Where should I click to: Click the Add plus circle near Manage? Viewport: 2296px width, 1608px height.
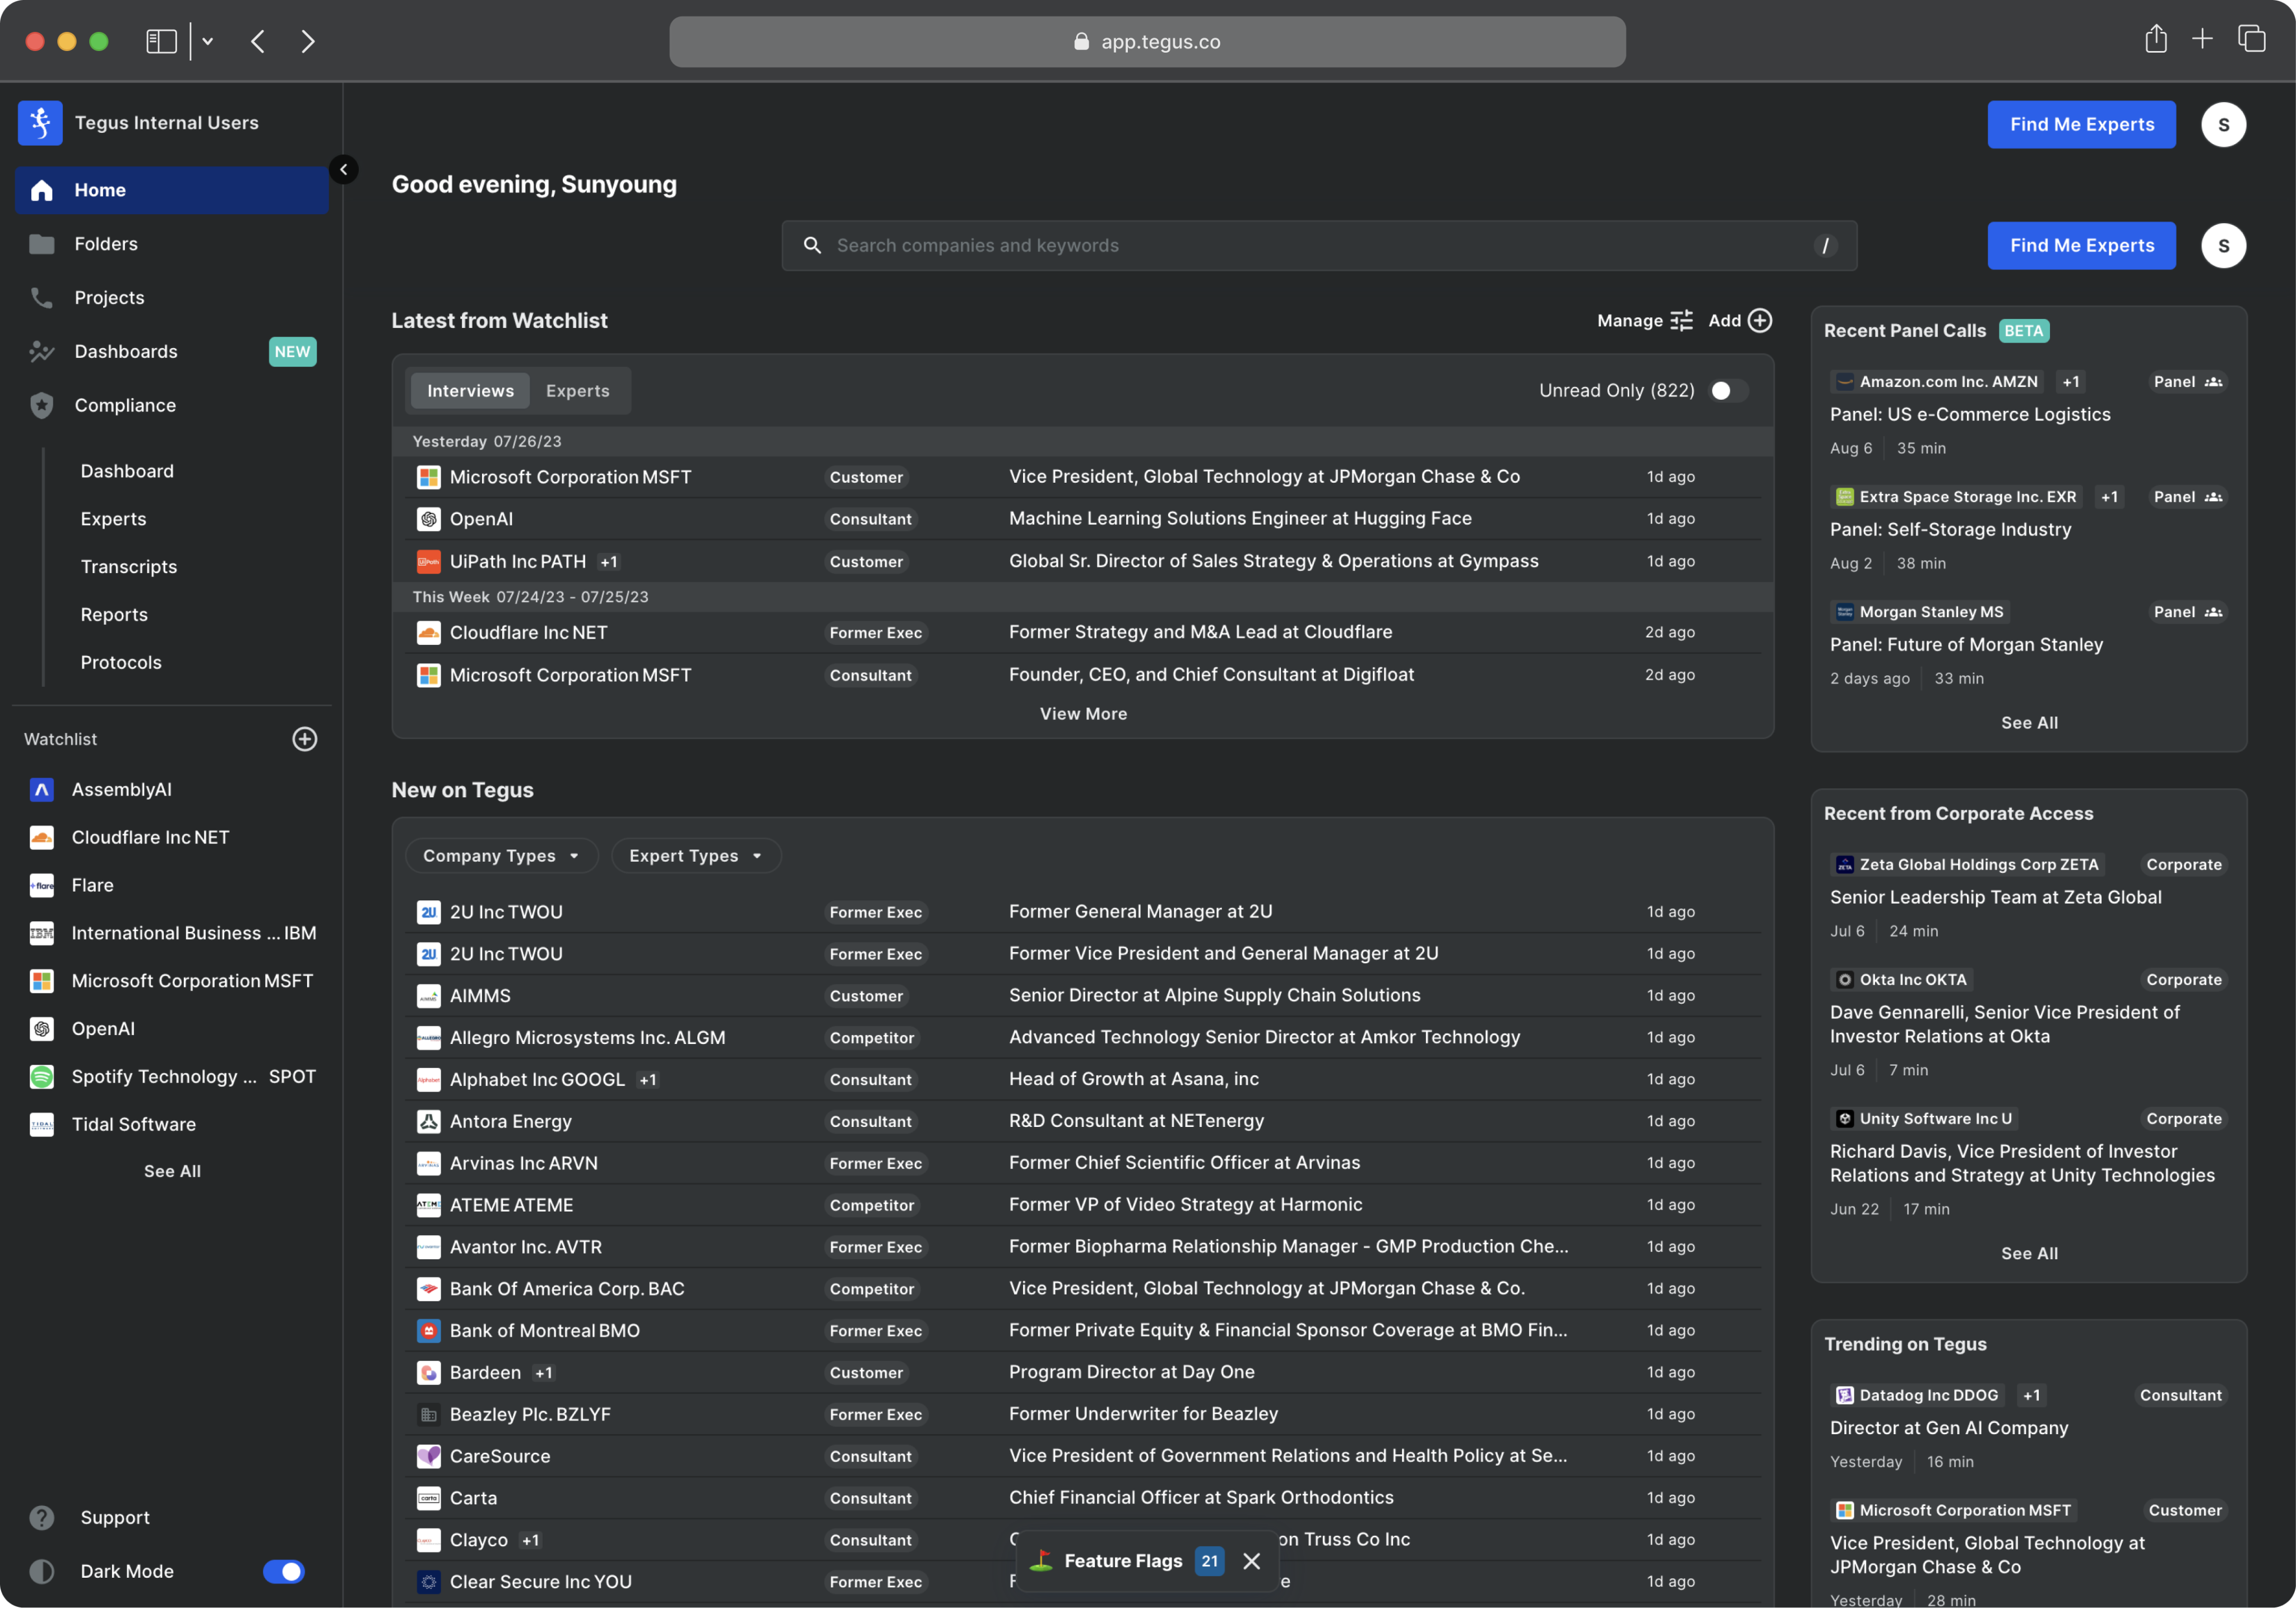tap(1760, 321)
